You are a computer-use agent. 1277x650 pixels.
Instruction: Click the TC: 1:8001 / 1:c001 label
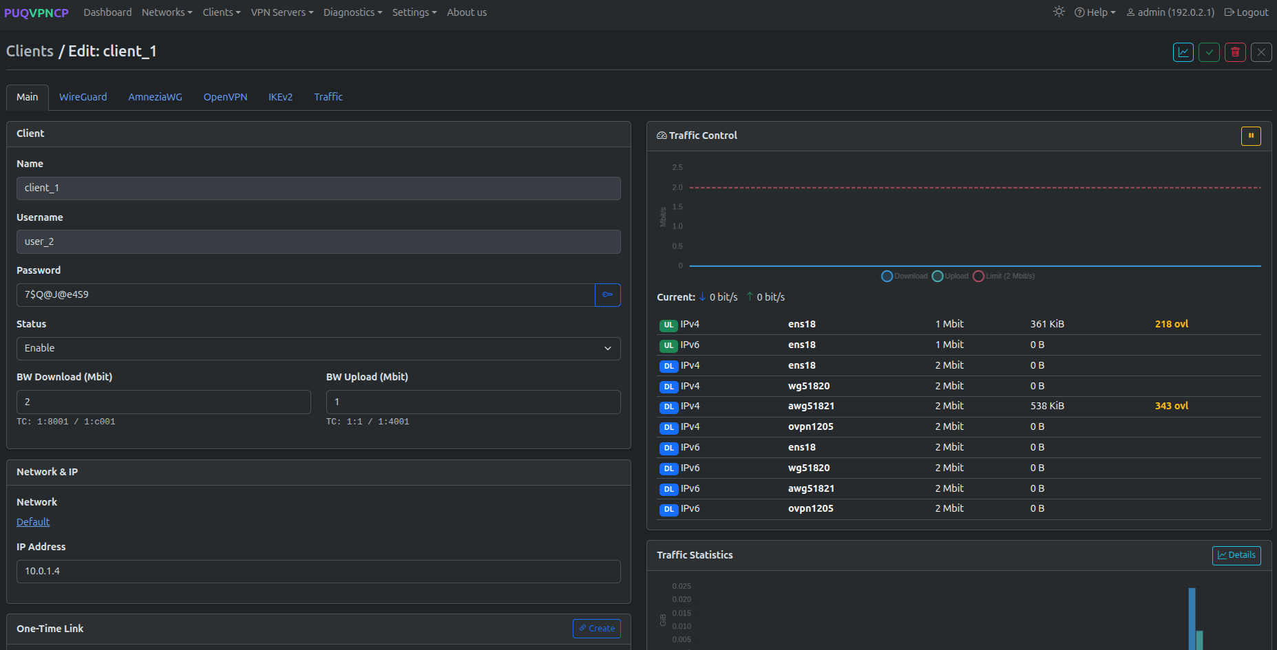click(x=66, y=422)
